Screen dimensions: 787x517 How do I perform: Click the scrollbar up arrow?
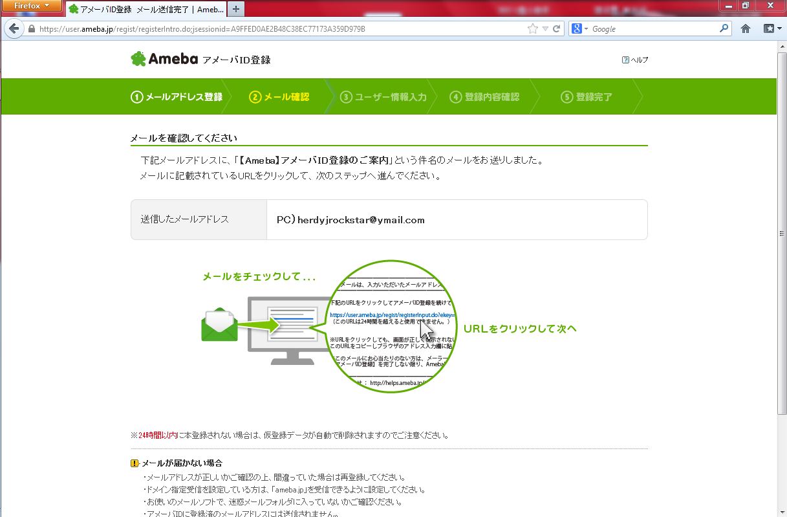click(782, 47)
